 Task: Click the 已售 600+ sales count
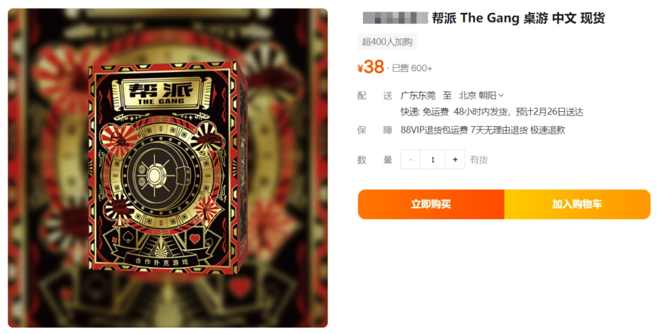(412, 68)
